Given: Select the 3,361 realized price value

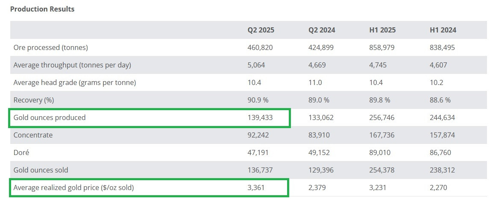Looking at the screenshot, I should 257,187.
